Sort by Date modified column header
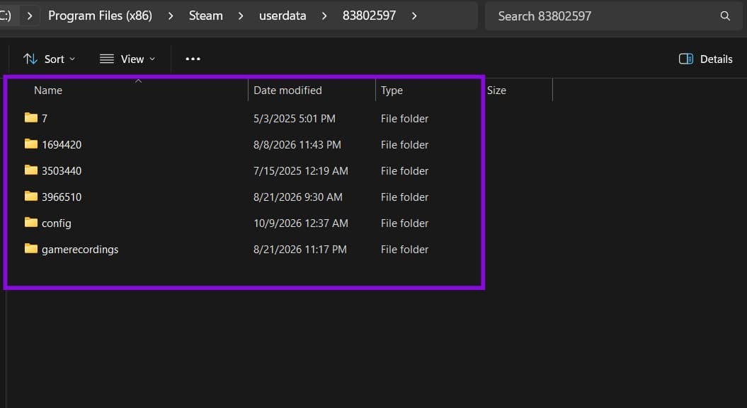 click(287, 91)
